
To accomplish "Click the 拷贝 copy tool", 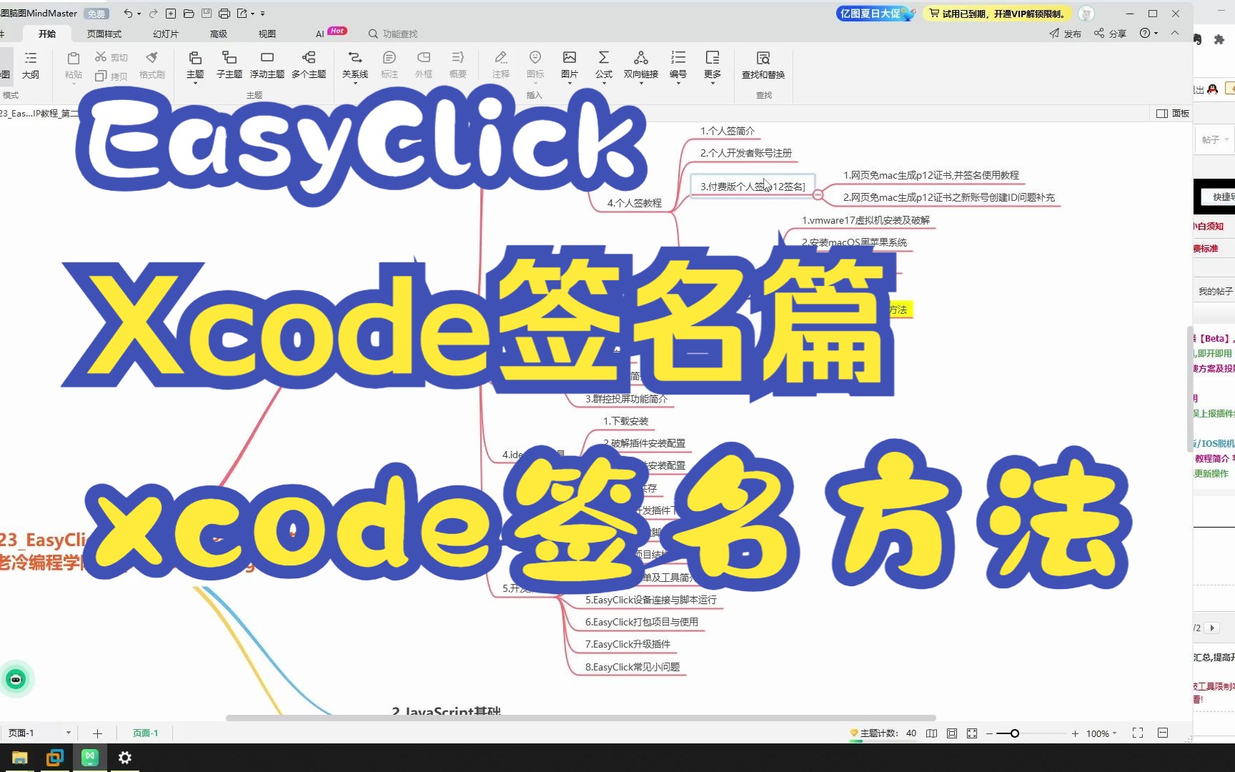I will tap(111, 76).
